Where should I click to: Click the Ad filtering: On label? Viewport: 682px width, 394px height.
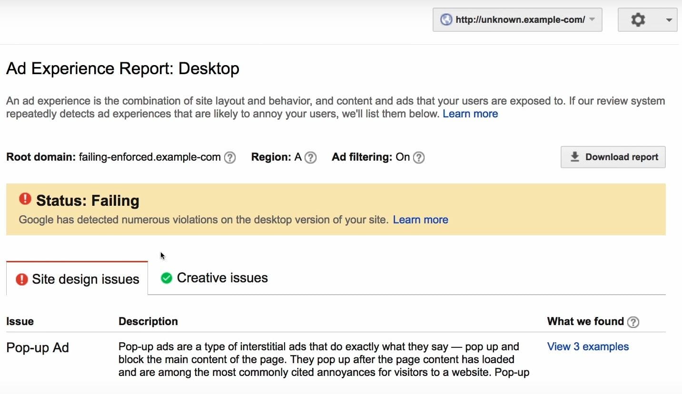point(371,157)
